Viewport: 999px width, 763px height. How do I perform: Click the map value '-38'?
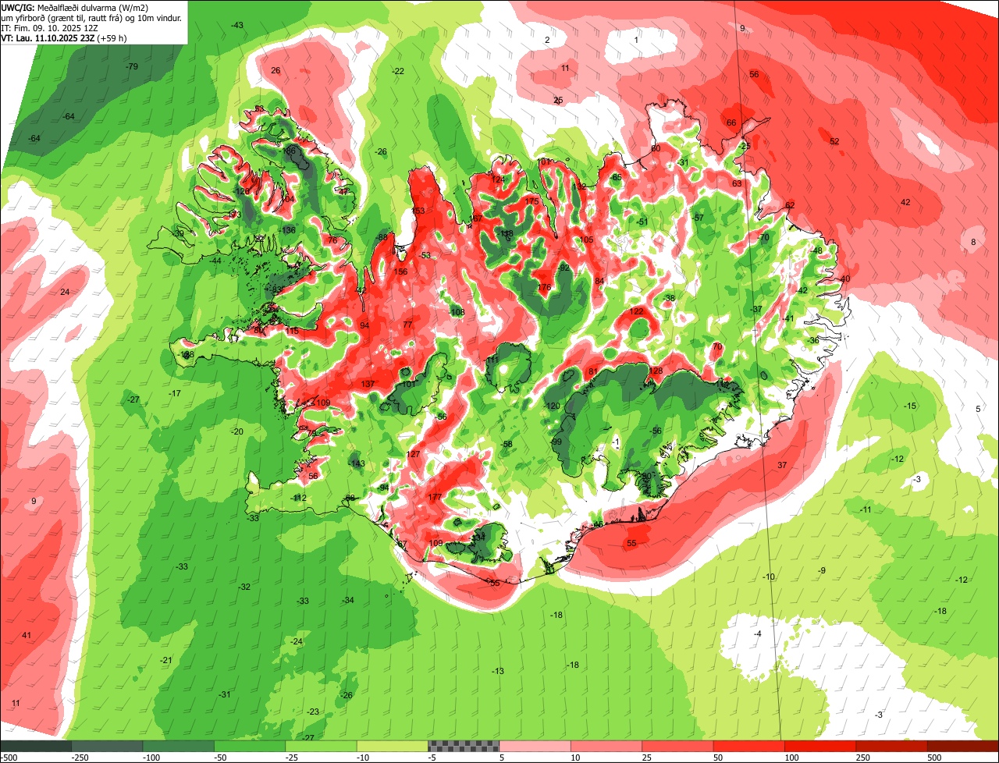[x=668, y=298]
